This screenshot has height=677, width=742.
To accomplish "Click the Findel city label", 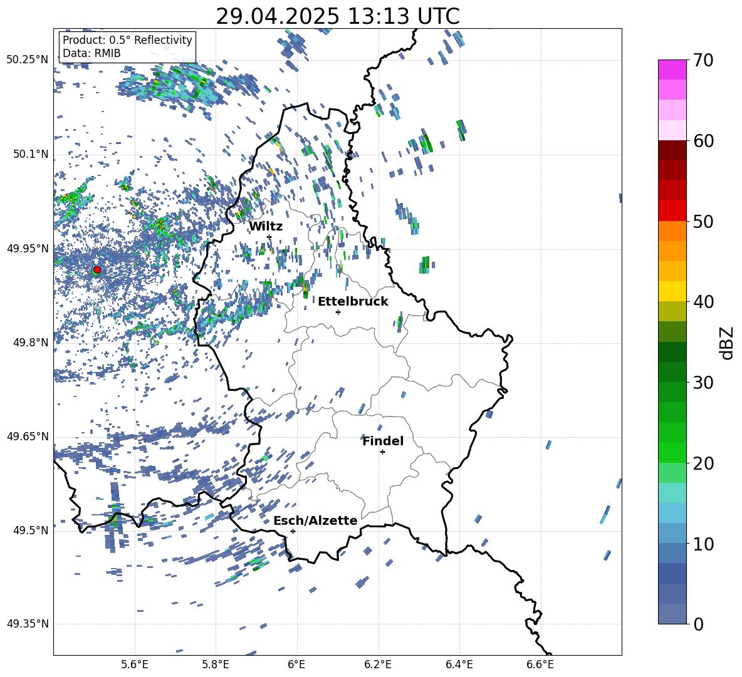I will pyautogui.click(x=383, y=441).
